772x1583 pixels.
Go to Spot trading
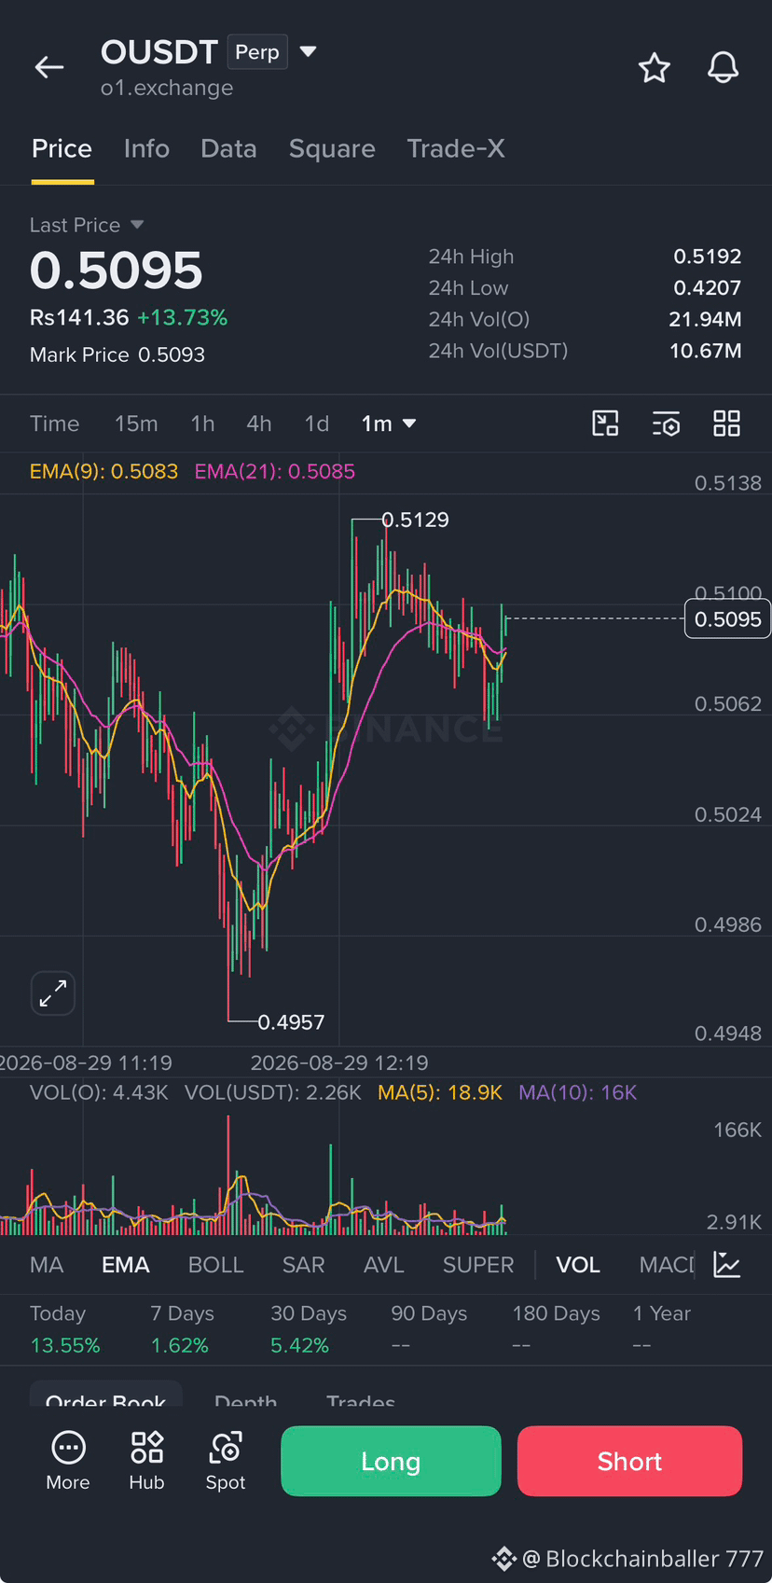pyautogui.click(x=226, y=1461)
